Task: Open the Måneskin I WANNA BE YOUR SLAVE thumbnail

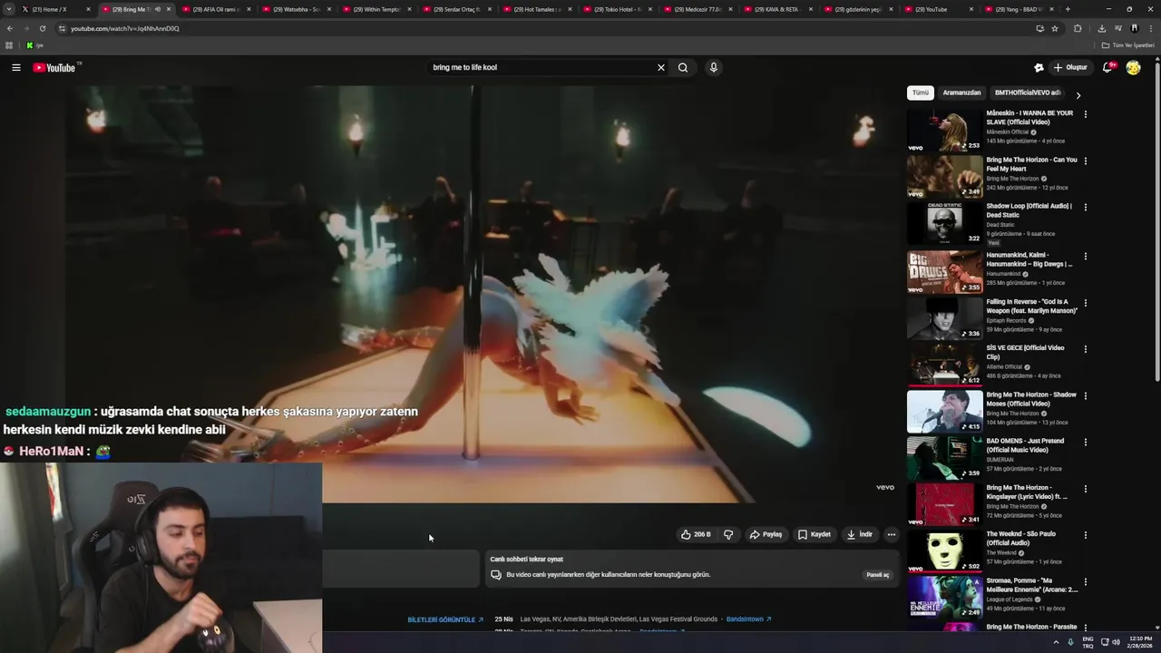Action: tap(944, 130)
